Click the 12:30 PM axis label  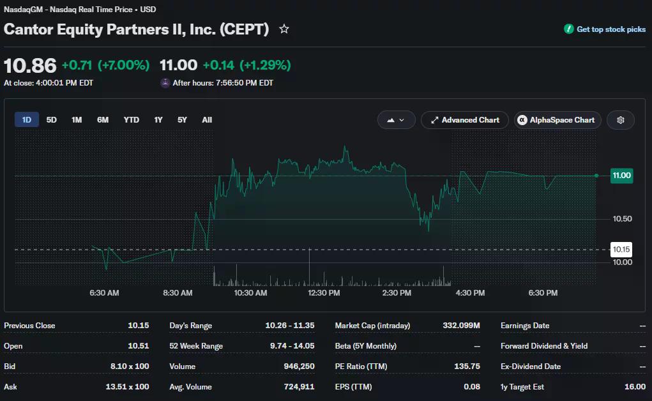(x=324, y=293)
